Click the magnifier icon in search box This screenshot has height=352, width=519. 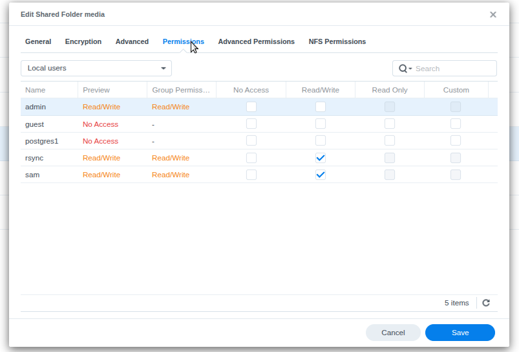pos(403,69)
